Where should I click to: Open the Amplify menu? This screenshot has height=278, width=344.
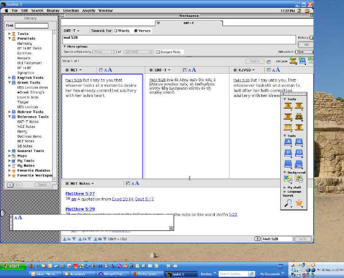tap(88, 11)
